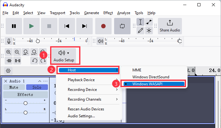Screen dimensions: 221x128
Task: Open Audio 1 track options menu
Action: tap(45, 81)
